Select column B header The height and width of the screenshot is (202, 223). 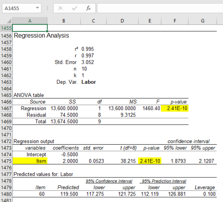coord(64,21)
